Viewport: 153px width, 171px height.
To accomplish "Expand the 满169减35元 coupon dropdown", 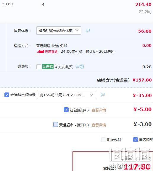I will click(x=67, y=95).
